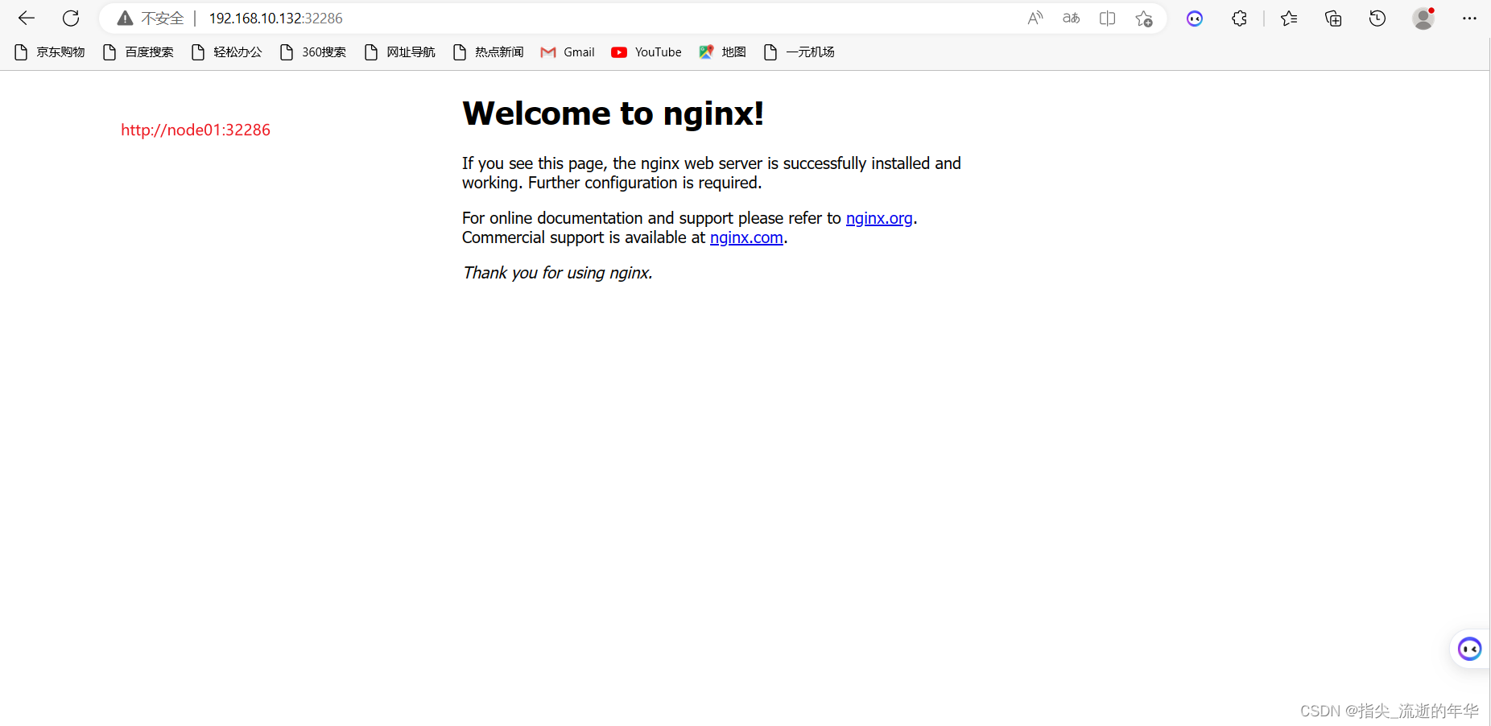Image resolution: width=1491 pixels, height=726 pixels.
Task: Open the Collections icon
Action: (1333, 19)
